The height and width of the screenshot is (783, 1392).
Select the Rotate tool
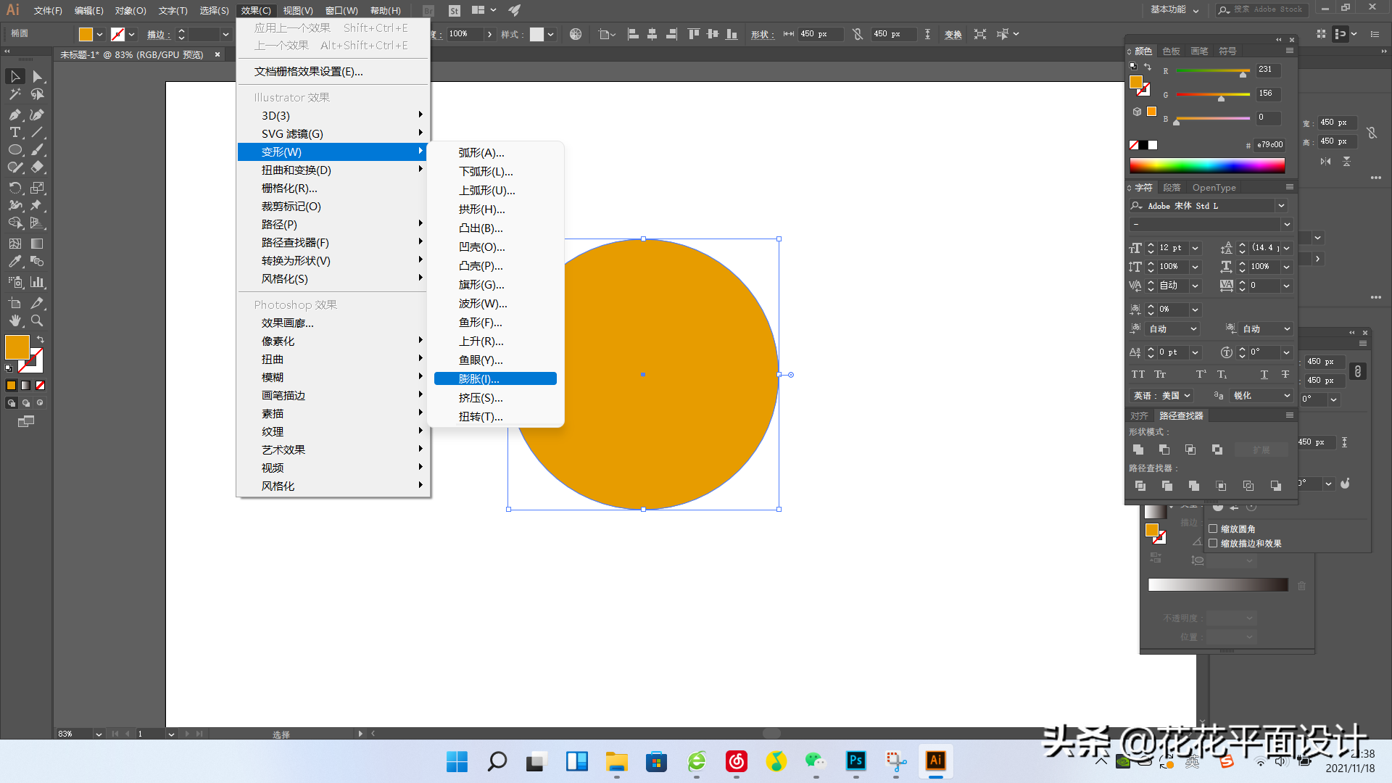[x=15, y=188]
